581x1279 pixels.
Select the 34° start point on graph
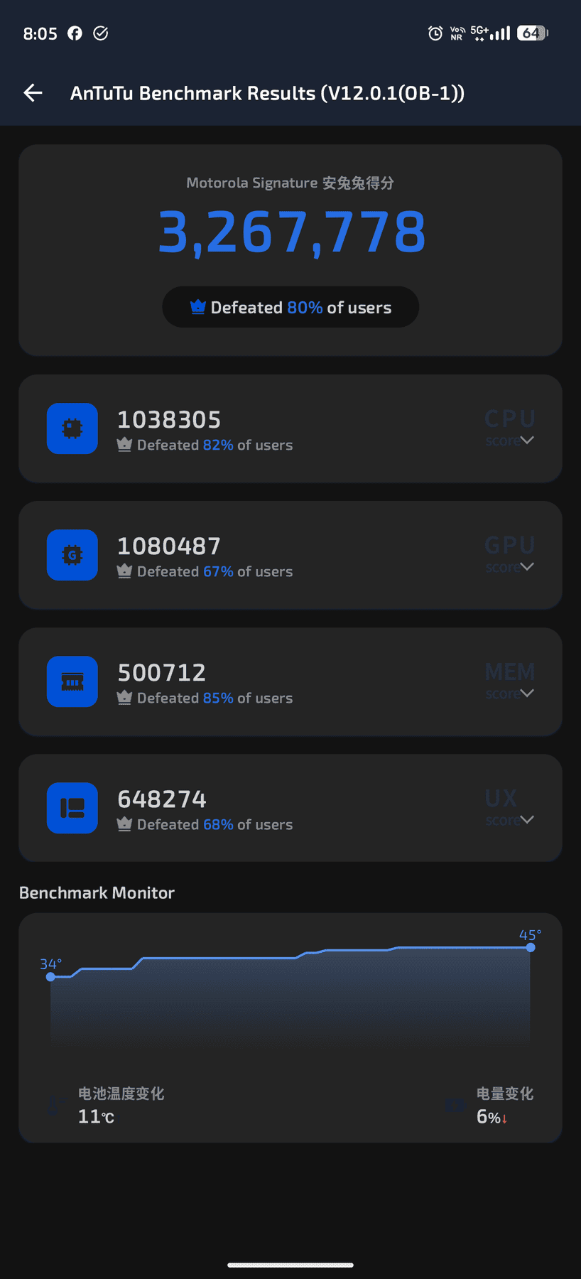(50, 977)
